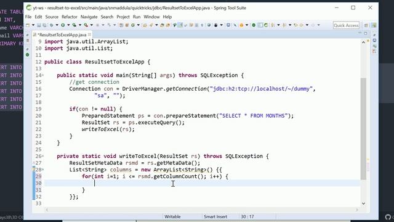Click the orange warning circle toolbar icon
The image size is (394, 222).
click(x=241, y=25)
